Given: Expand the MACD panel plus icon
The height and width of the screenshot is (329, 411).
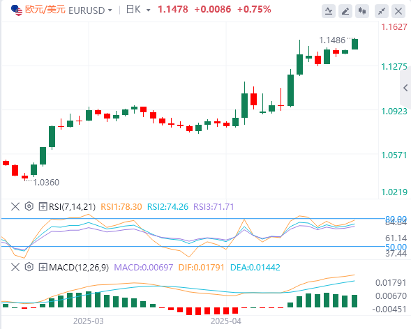Looking at the screenshot, I should (x=43, y=267).
